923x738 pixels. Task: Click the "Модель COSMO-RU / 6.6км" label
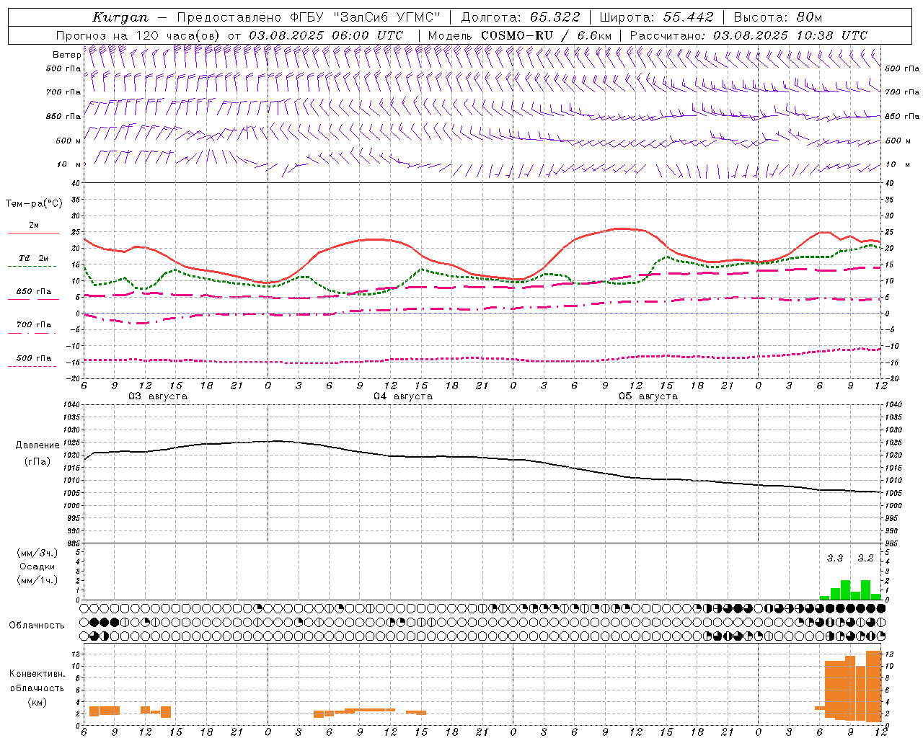click(x=520, y=35)
